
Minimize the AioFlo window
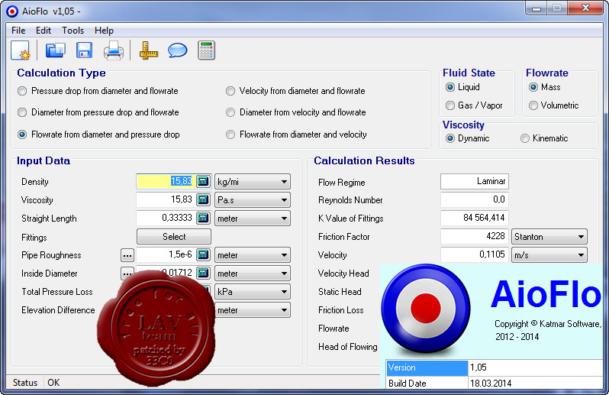pos(536,8)
